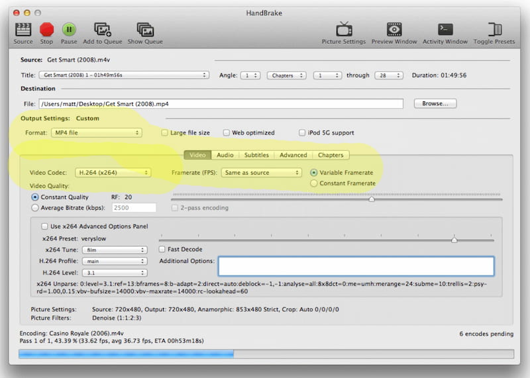530x378 pixels.
Task: Select Constant Framerate radio button
Action: 313,183
